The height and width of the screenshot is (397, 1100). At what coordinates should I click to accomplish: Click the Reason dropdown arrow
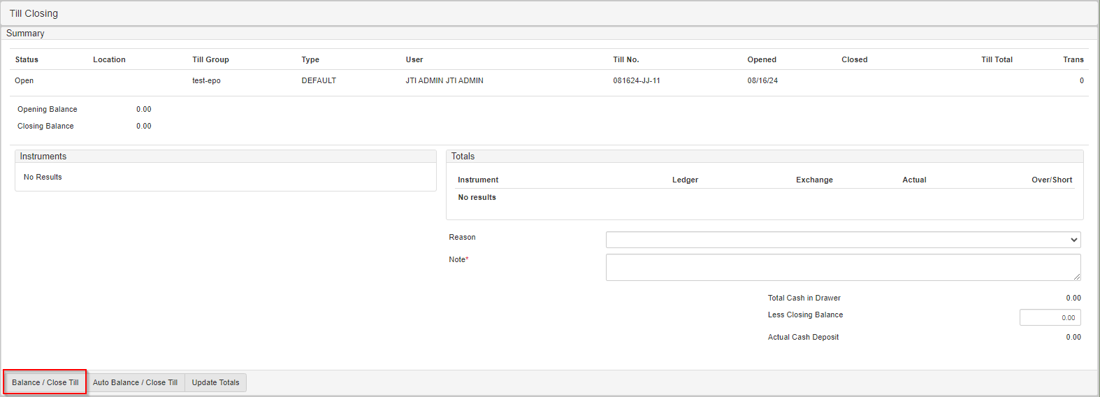click(x=1073, y=240)
